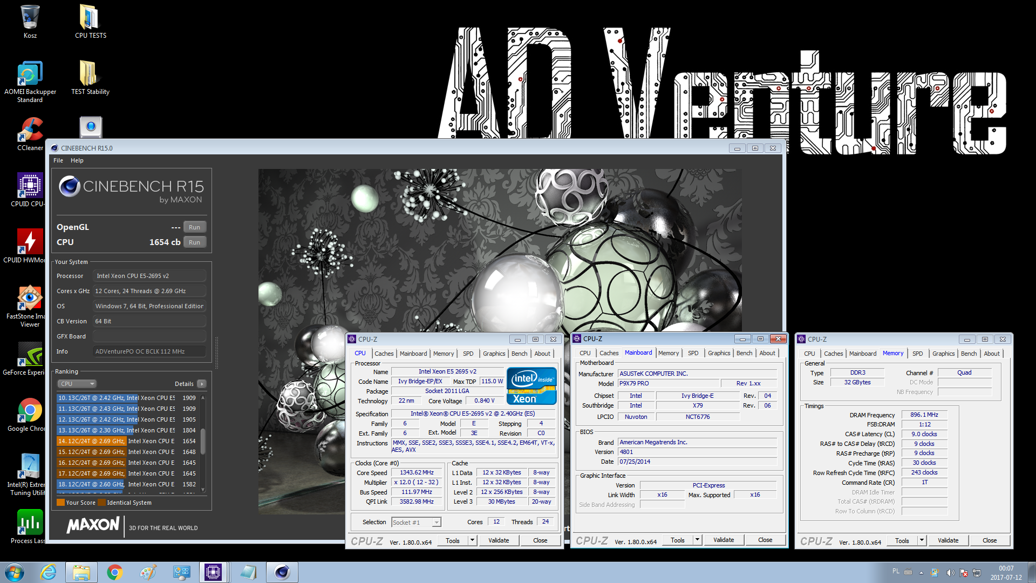
Task: Switch to Bench tab in first CPU-Z window
Action: (x=520, y=354)
